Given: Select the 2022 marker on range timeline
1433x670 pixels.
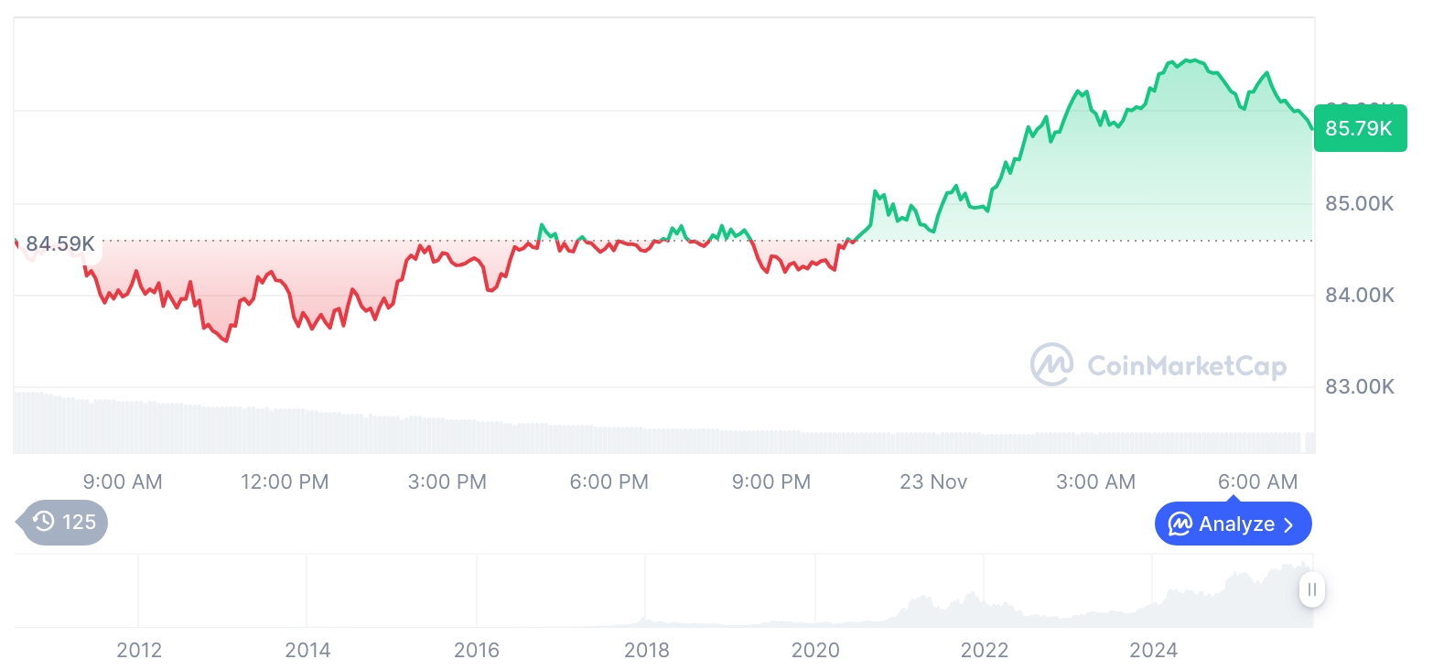Looking at the screenshot, I should (984, 651).
